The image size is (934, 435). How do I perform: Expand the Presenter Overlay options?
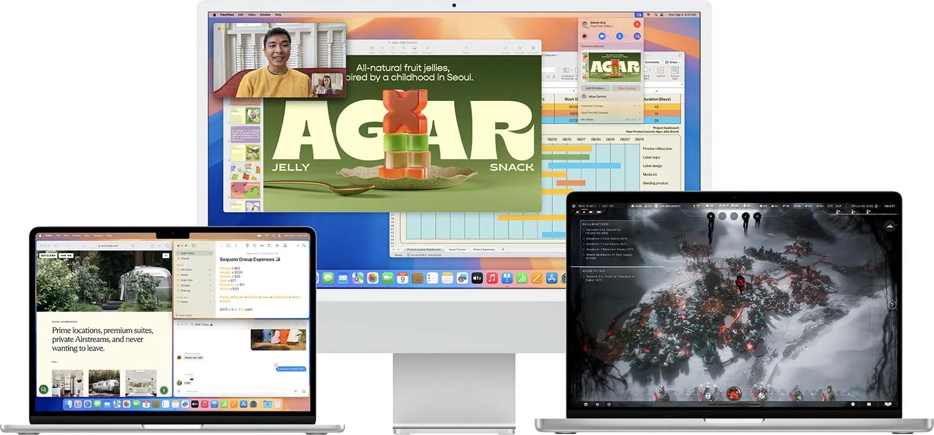click(x=640, y=105)
